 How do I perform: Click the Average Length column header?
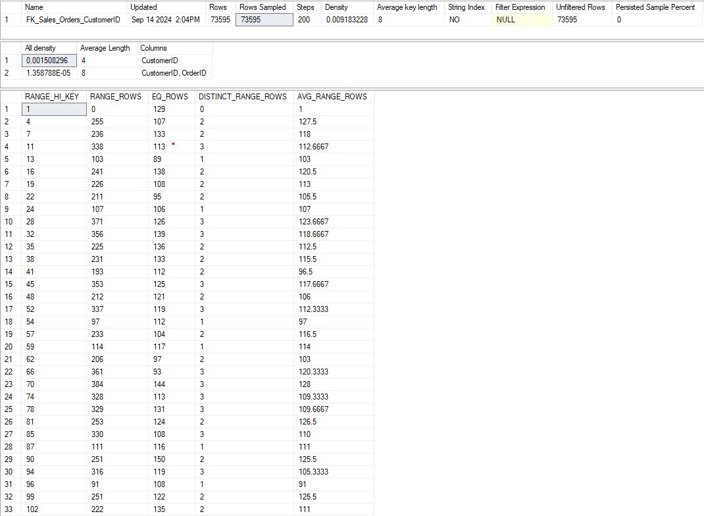105,48
